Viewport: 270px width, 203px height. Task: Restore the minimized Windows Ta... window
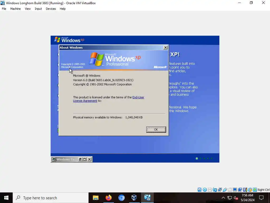coord(80,159)
